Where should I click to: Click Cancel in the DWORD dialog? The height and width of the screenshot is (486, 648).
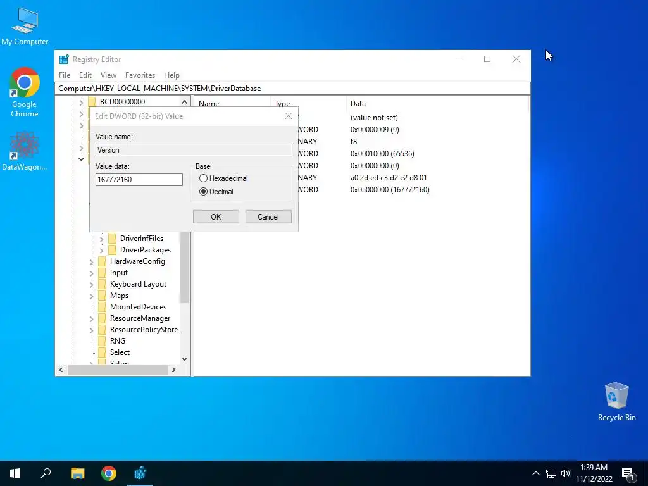[268, 217]
